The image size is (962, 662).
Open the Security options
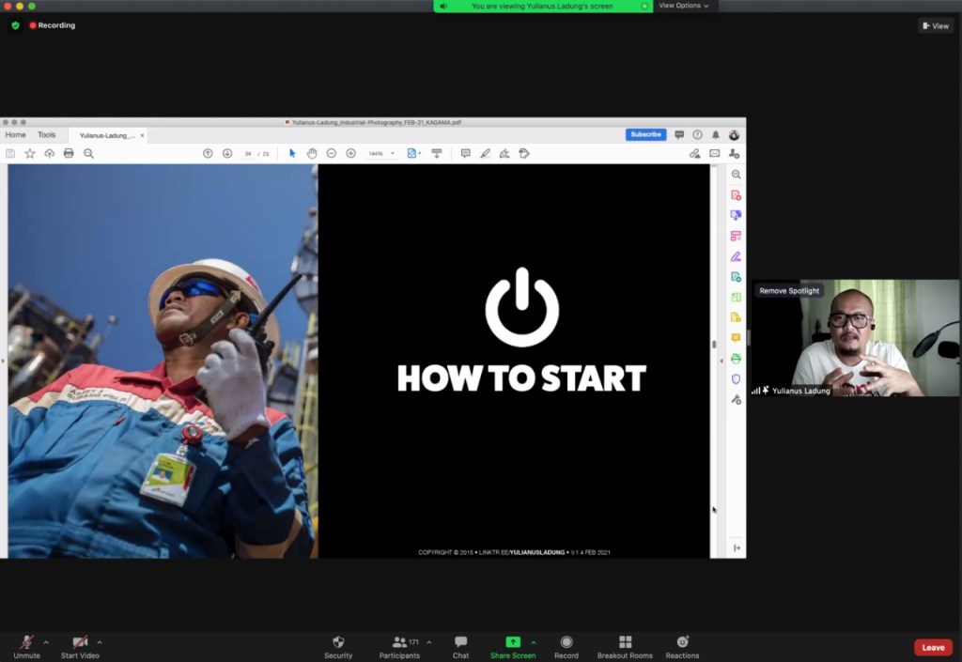pos(338,646)
